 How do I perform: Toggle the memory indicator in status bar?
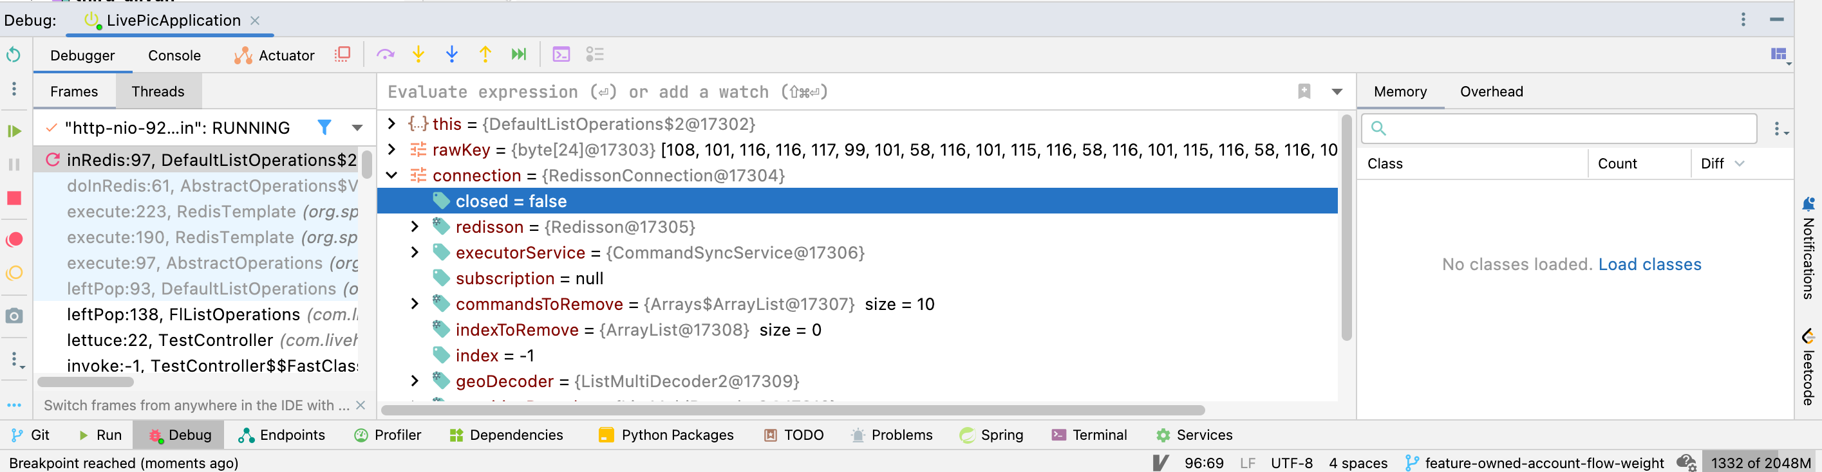[1760, 463]
